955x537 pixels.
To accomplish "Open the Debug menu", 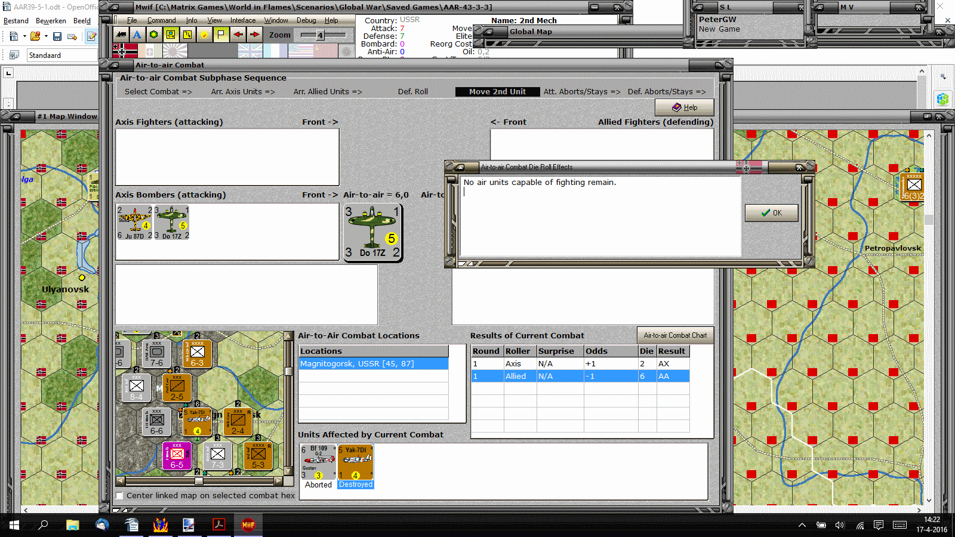I will tap(306, 20).
